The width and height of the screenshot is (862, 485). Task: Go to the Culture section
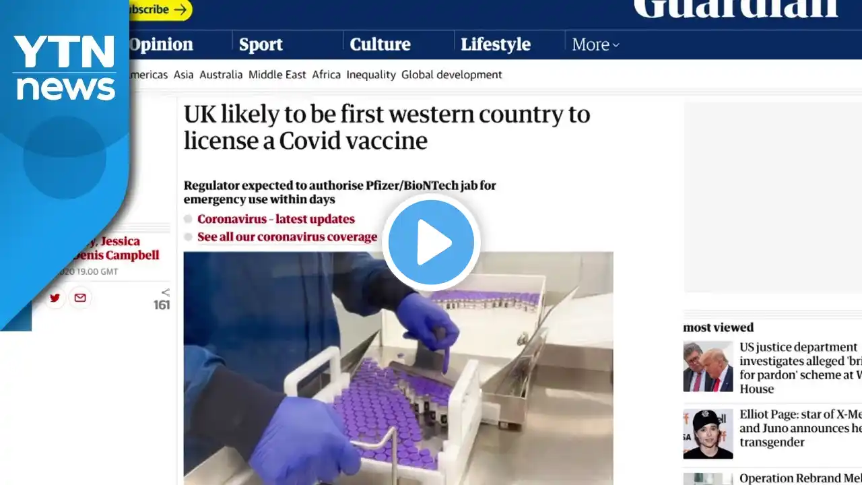pyautogui.click(x=380, y=44)
